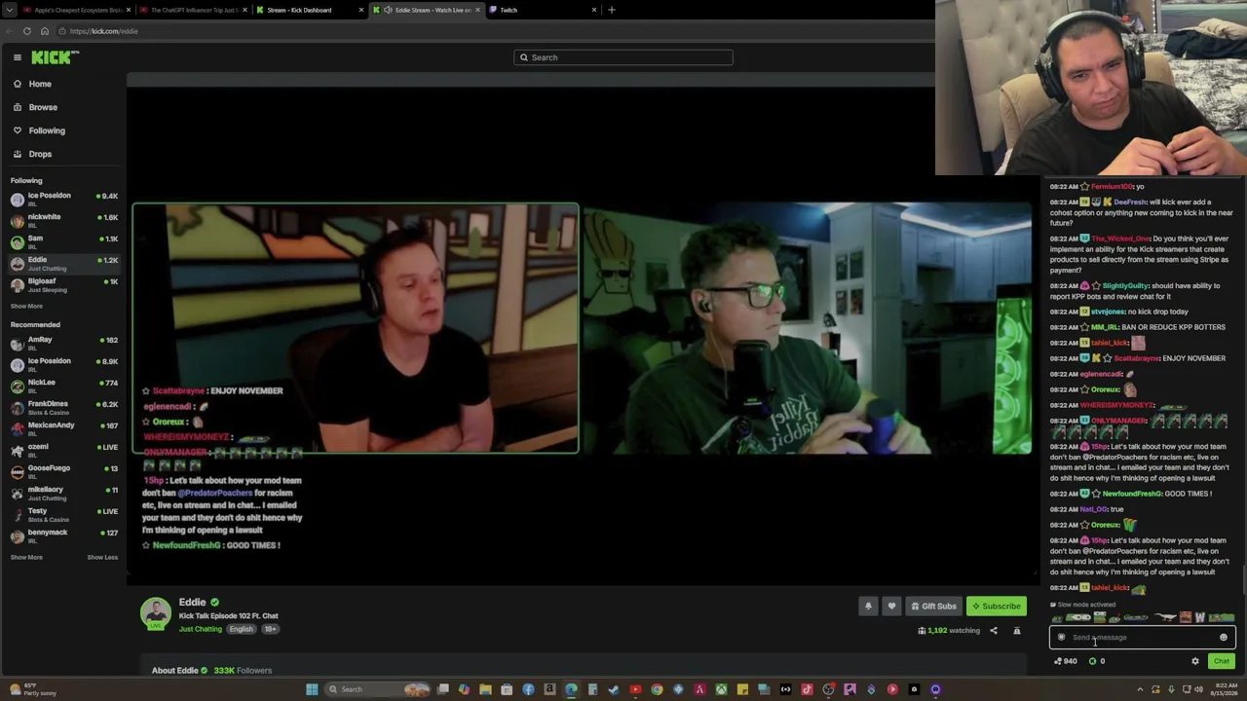This screenshot has height=701, width=1247.
Task: Reload the page with the browser refresh icon
Action: coord(27,31)
